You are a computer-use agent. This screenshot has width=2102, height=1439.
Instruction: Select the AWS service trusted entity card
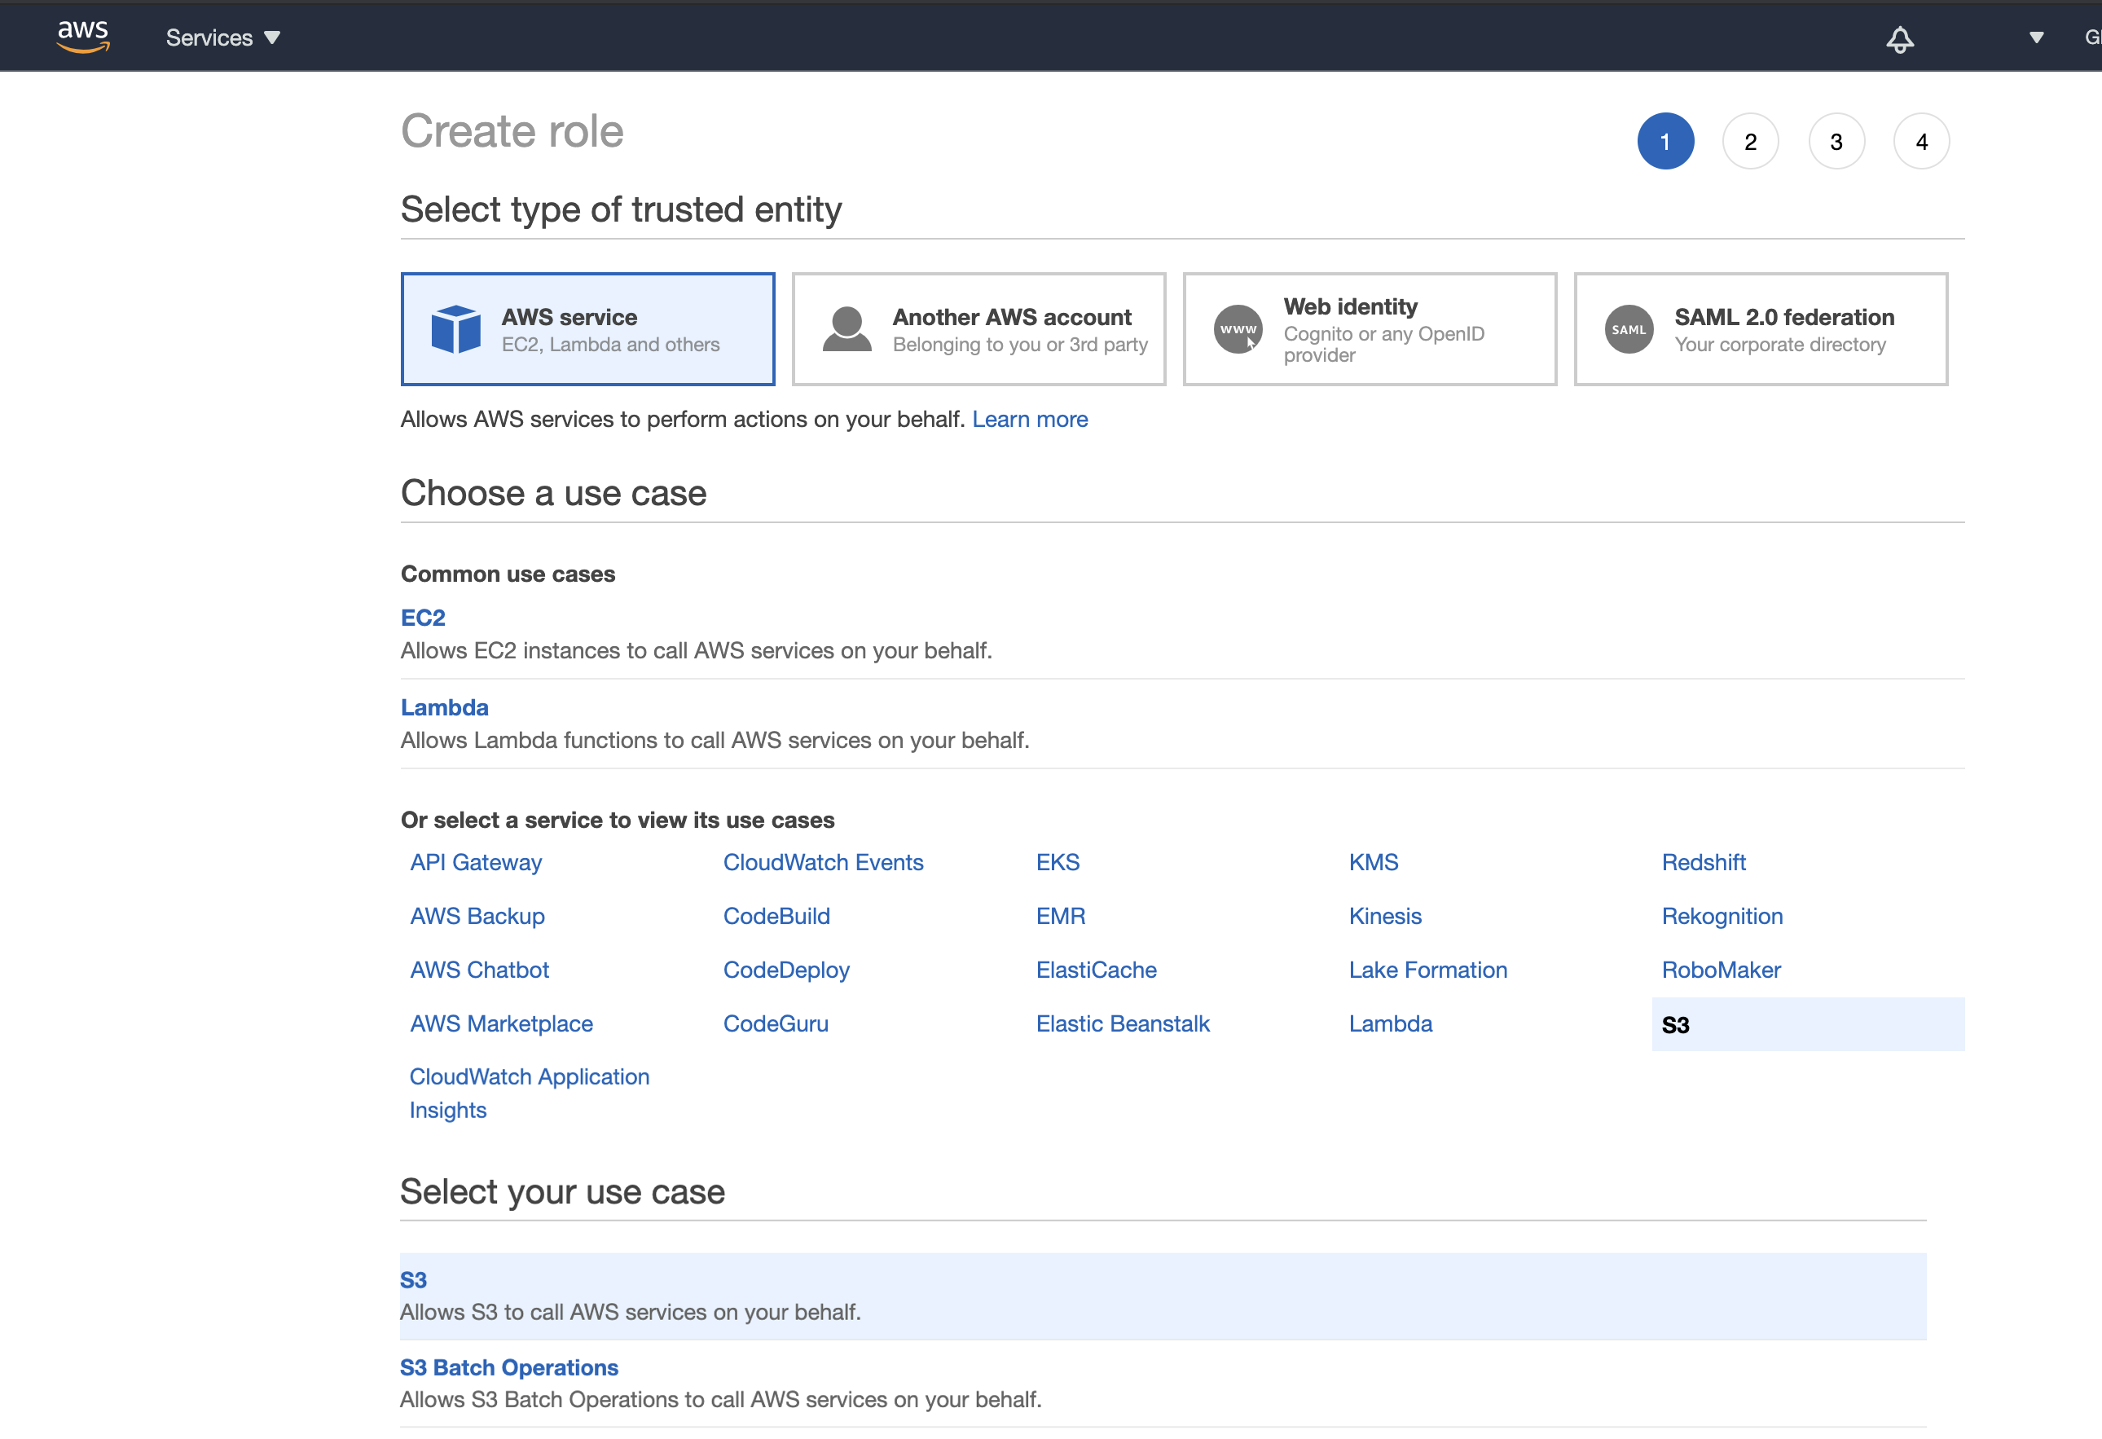tap(588, 329)
